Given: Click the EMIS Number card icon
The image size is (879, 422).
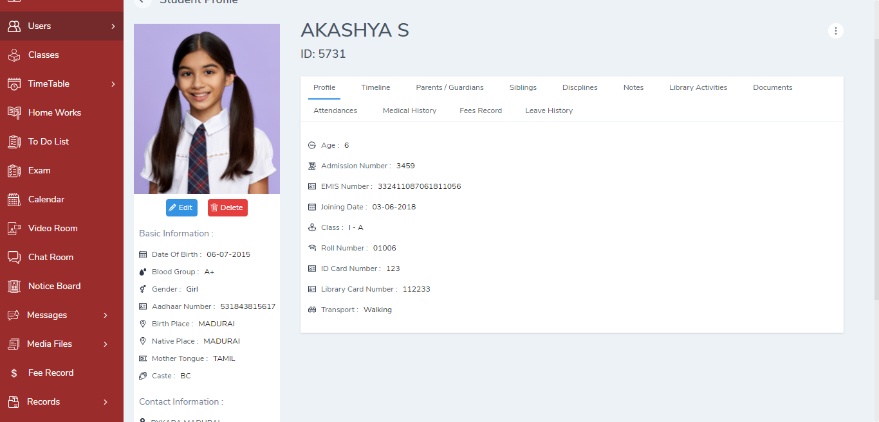Looking at the screenshot, I should (x=312, y=187).
